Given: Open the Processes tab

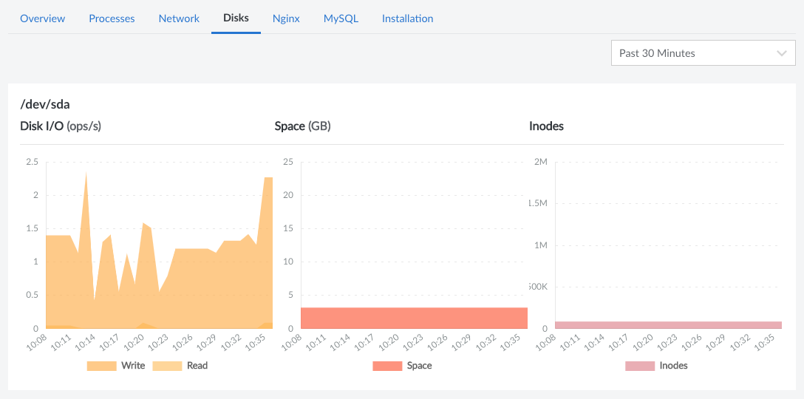Looking at the screenshot, I should tap(112, 18).
